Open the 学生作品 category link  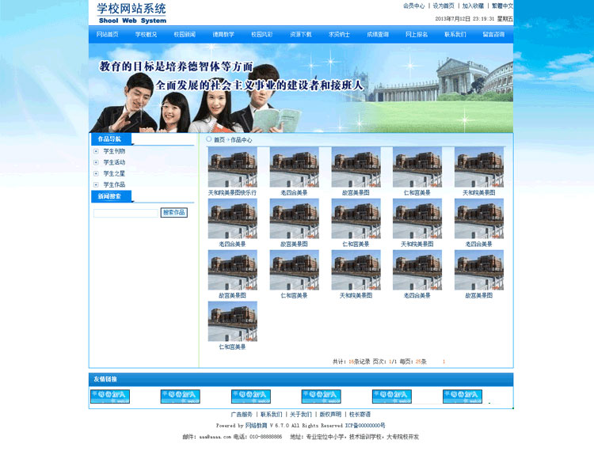point(114,184)
